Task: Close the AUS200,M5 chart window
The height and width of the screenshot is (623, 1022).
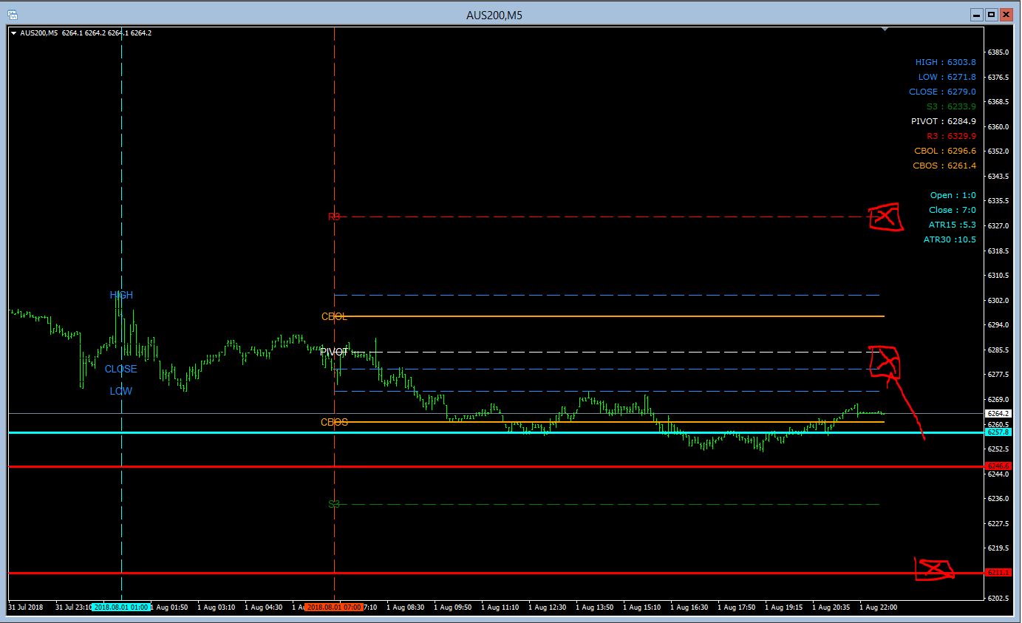Action: tap(1006, 14)
